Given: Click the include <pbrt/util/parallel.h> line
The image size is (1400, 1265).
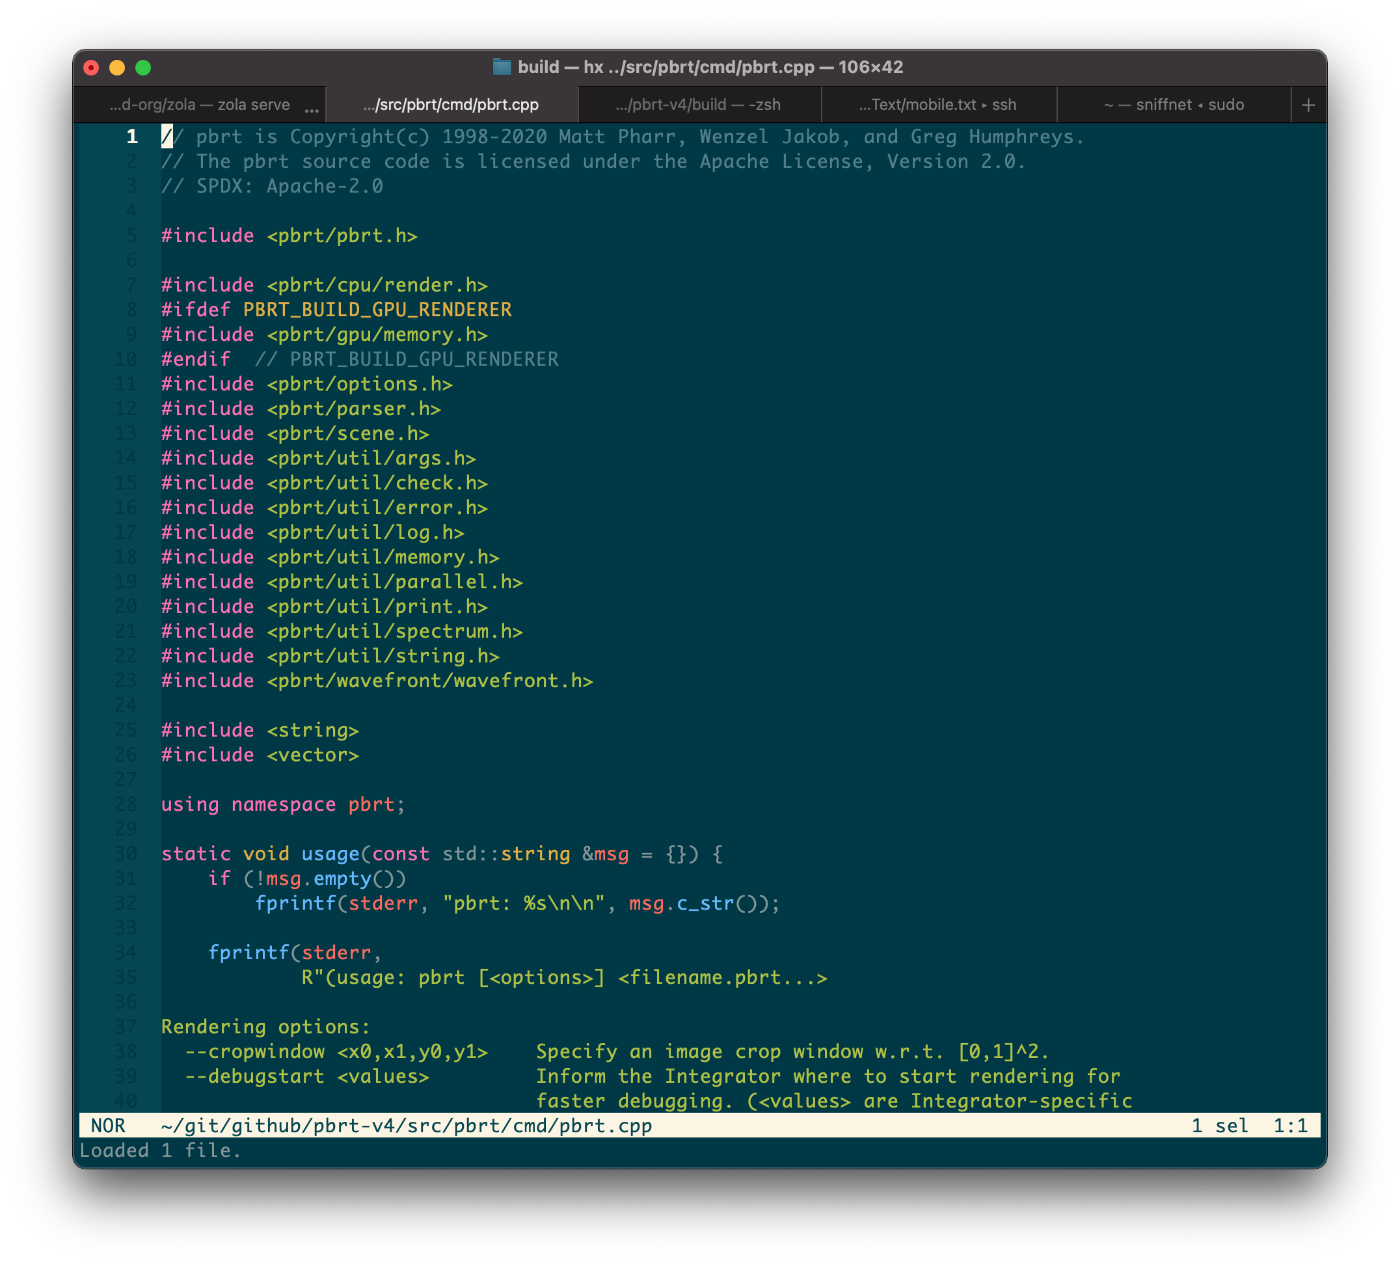Looking at the screenshot, I should tap(342, 582).
